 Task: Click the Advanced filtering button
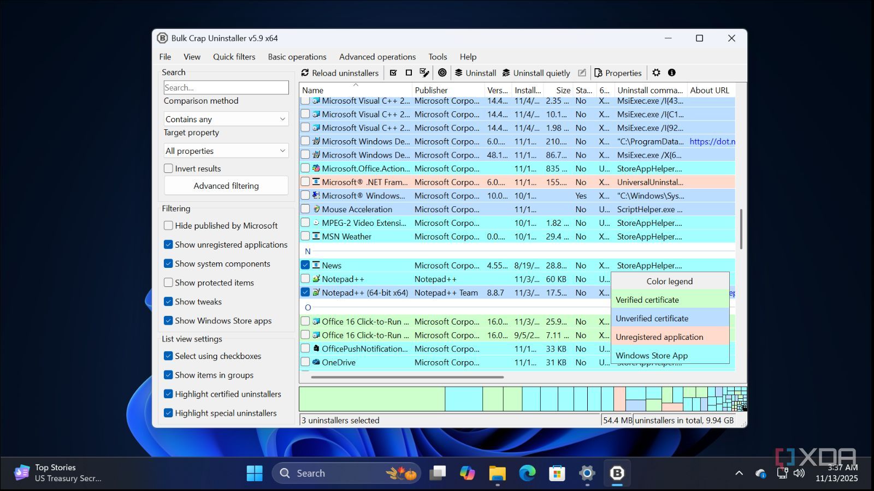coord(226,185)
